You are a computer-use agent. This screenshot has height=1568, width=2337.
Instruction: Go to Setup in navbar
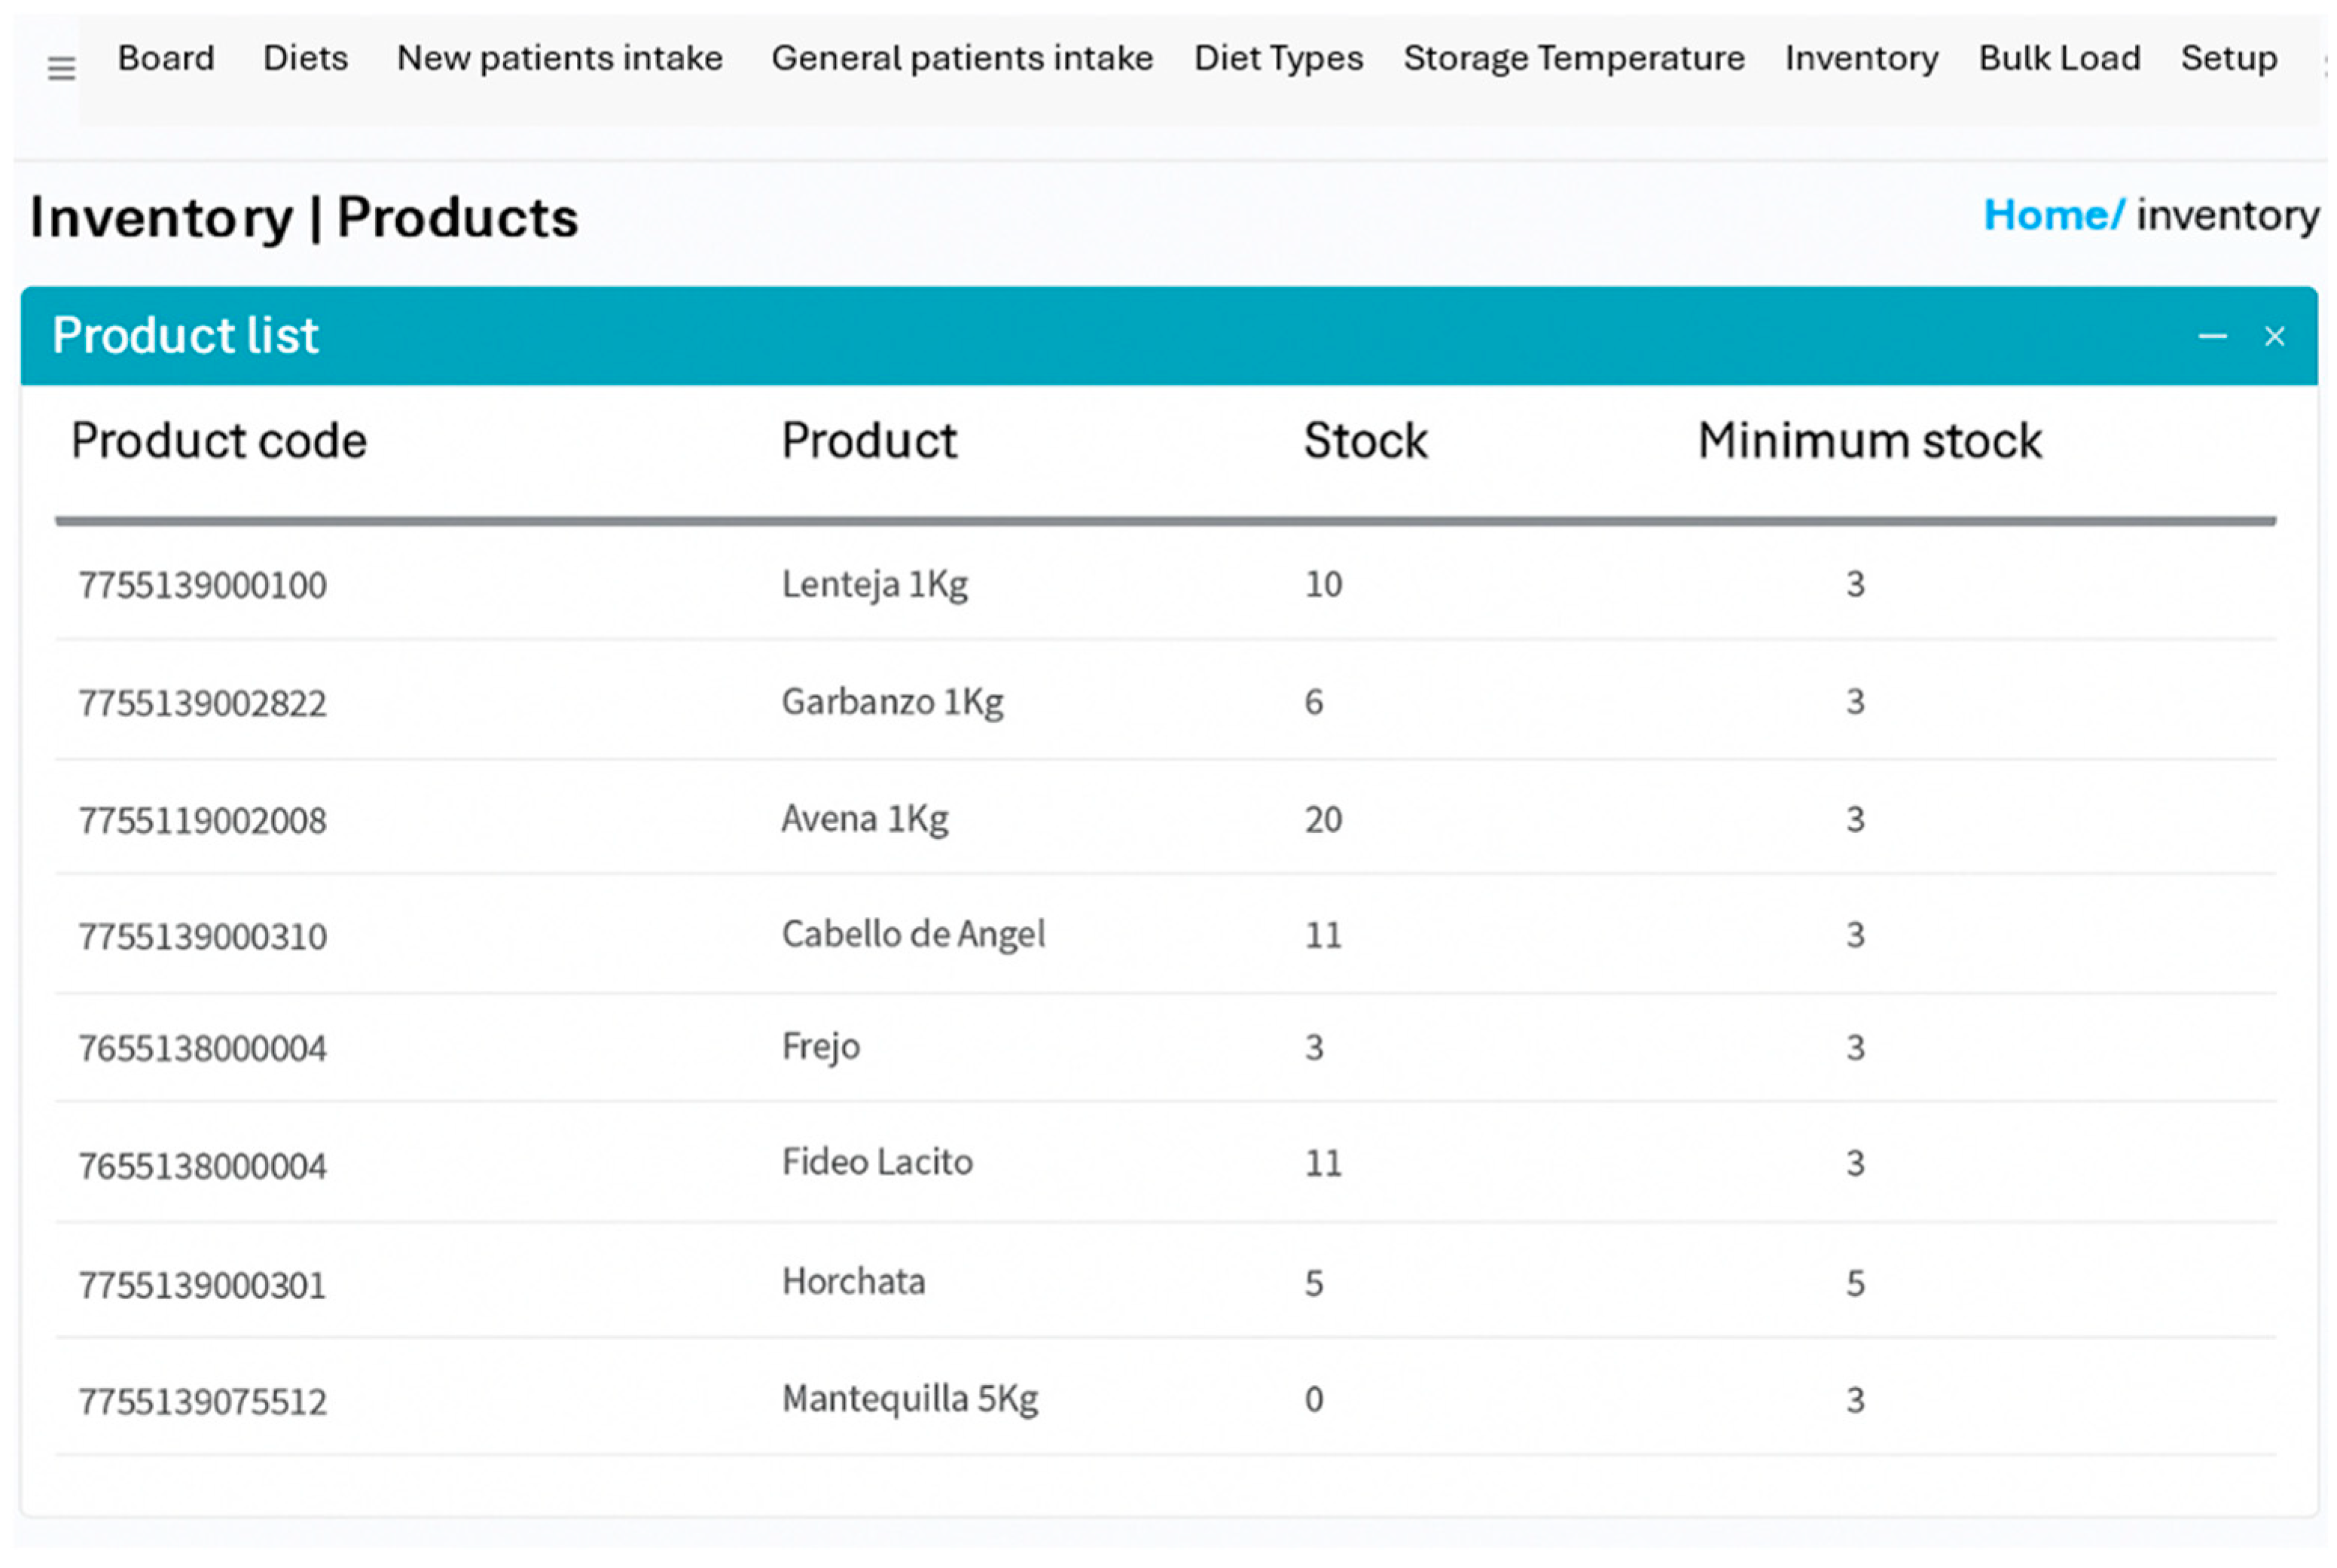2228,58
